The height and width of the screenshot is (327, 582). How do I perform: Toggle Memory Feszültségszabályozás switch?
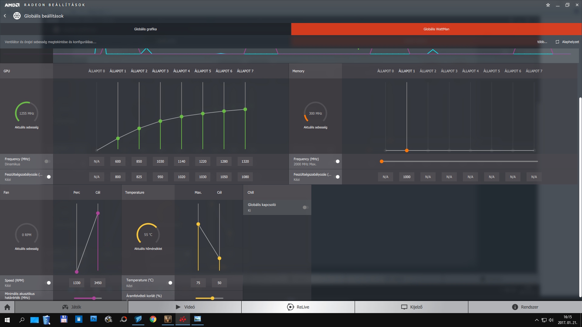[x=337, y=177]
